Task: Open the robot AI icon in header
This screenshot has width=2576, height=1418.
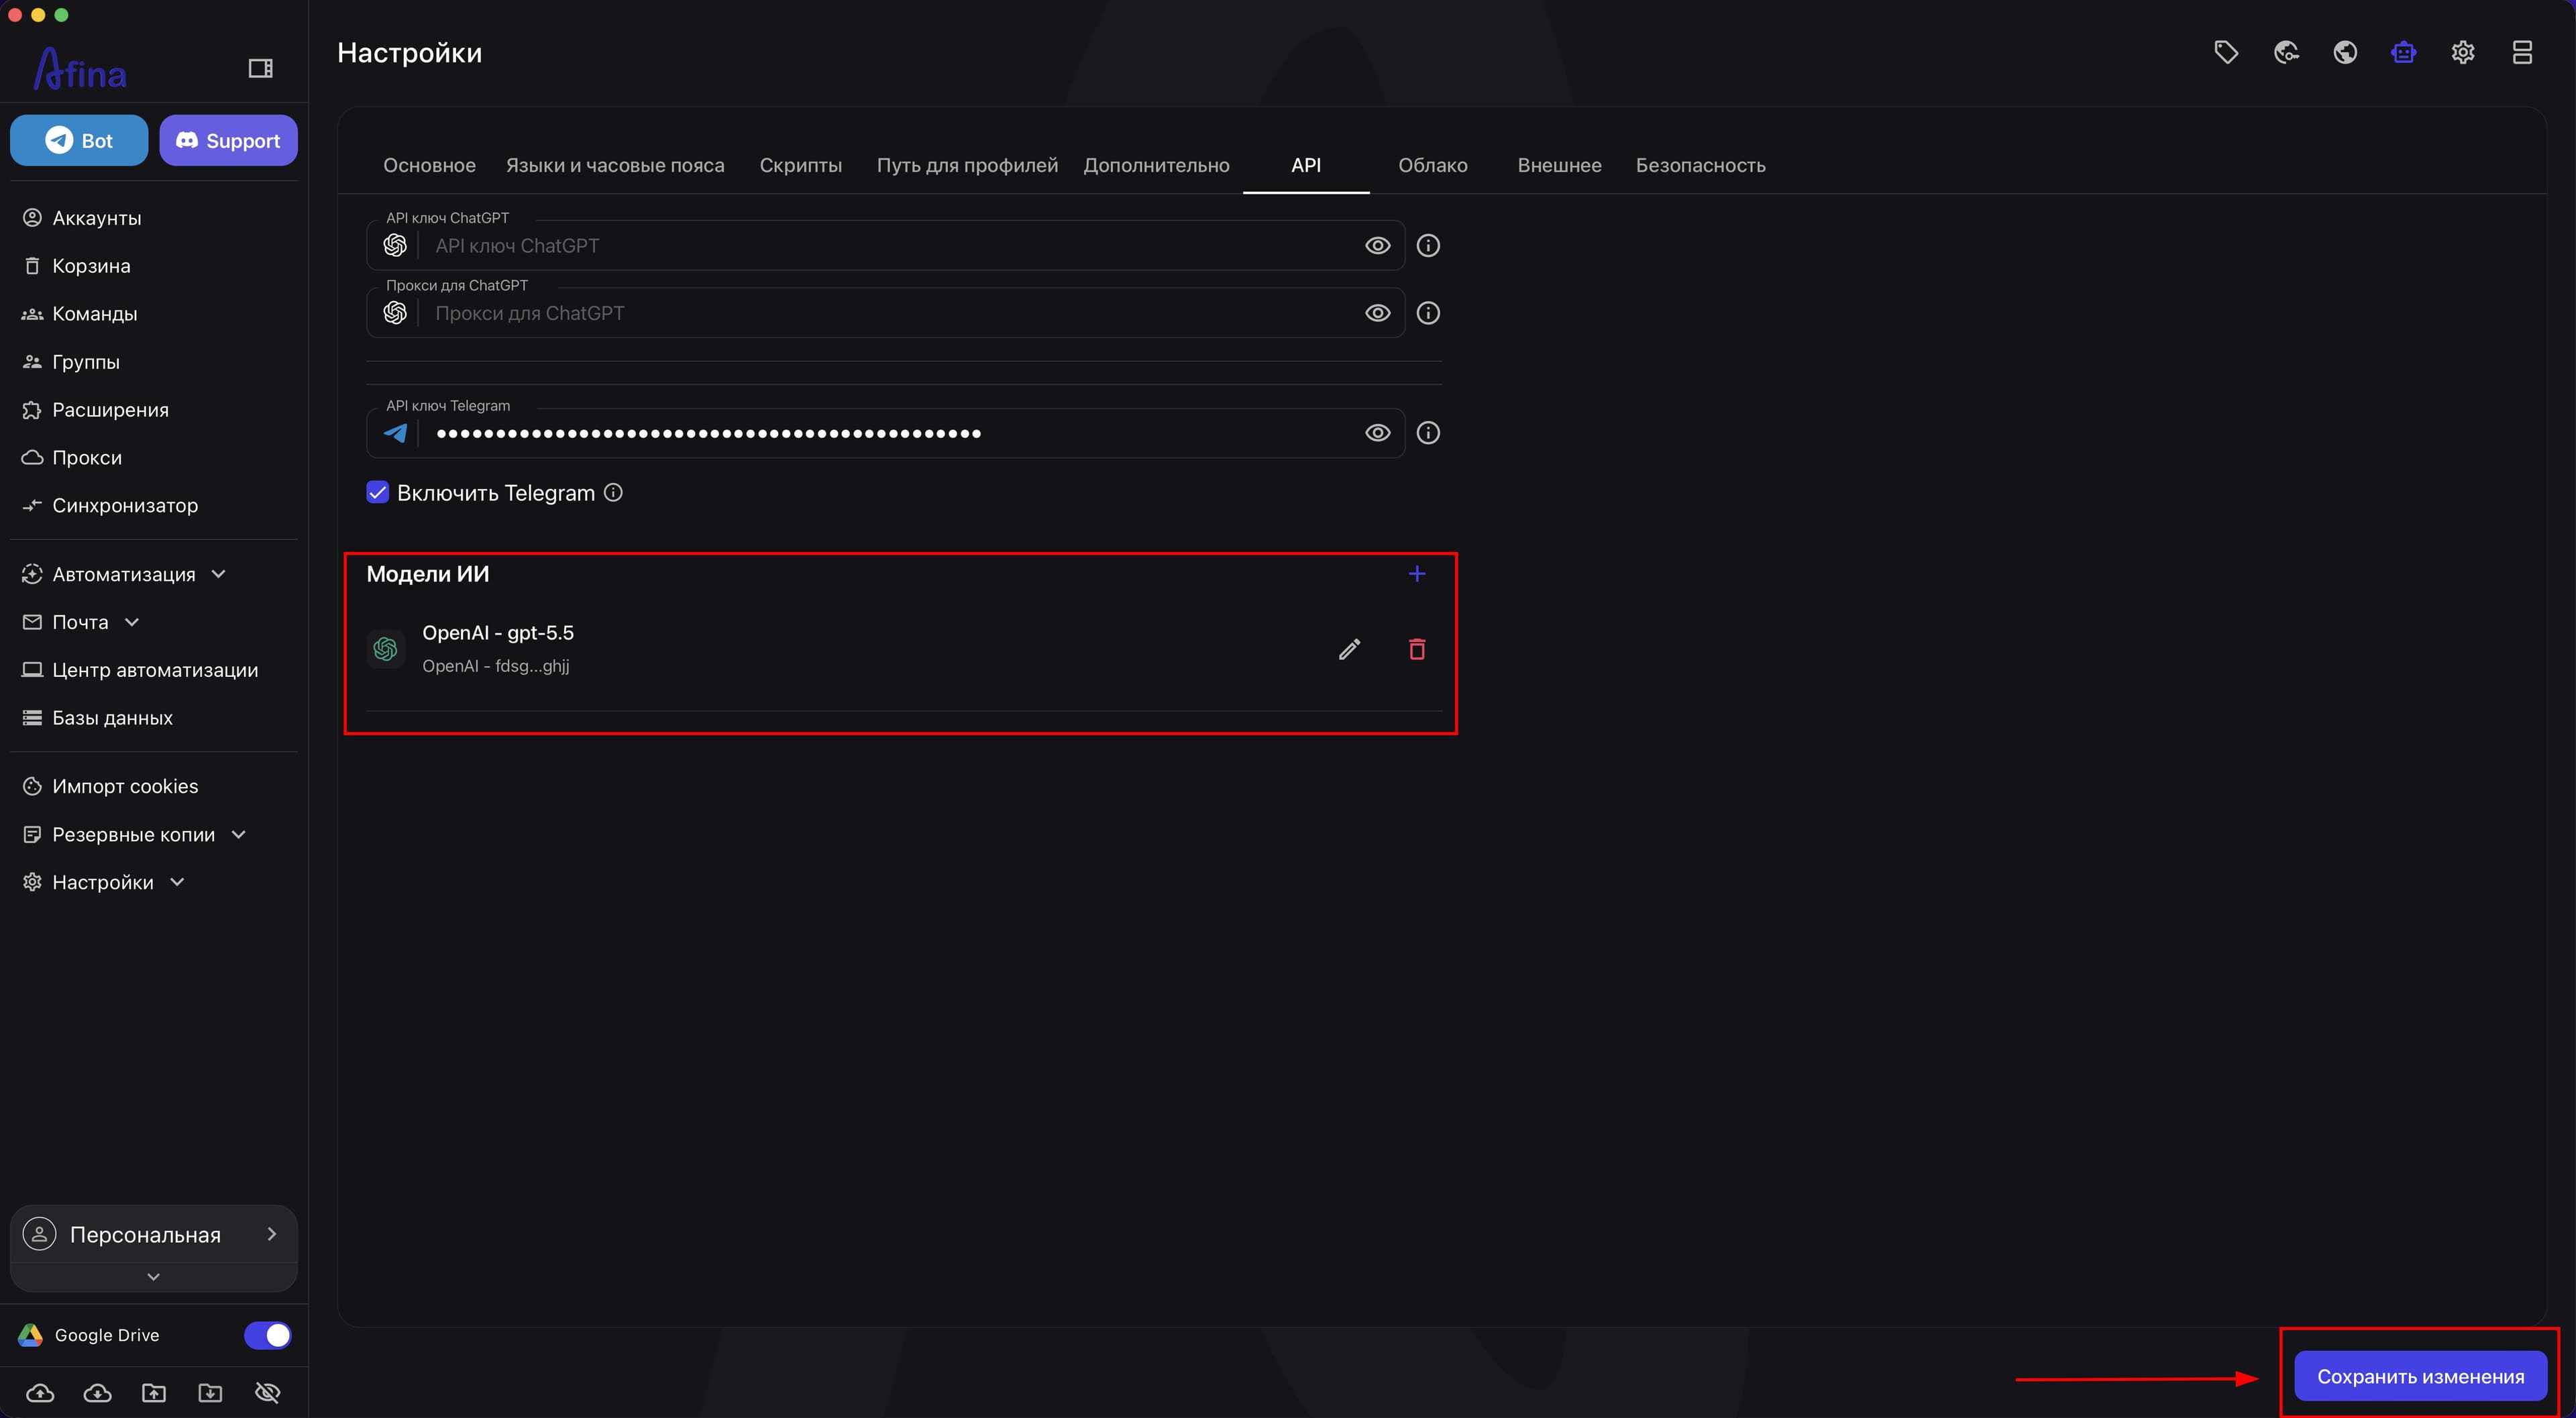Action: (x=2404, y=52)
